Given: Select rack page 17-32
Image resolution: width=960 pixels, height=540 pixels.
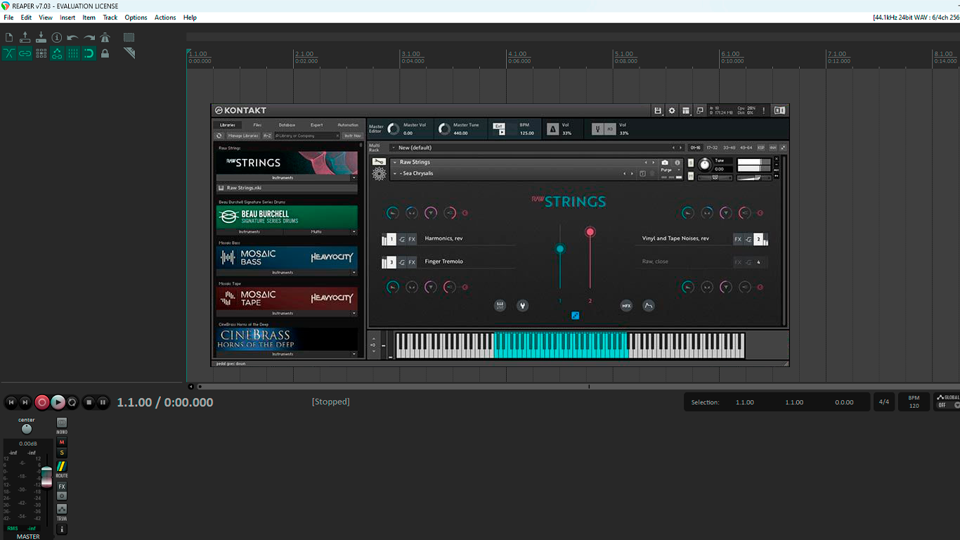Looking at the screenshot, I should click(x=712, y=148).
